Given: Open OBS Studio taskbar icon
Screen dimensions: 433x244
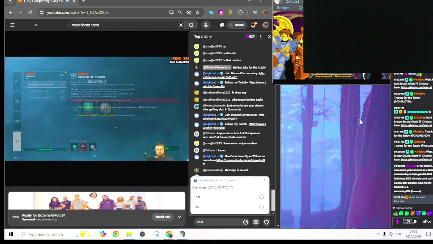Looking at the screenshot, I should point(142,234).
